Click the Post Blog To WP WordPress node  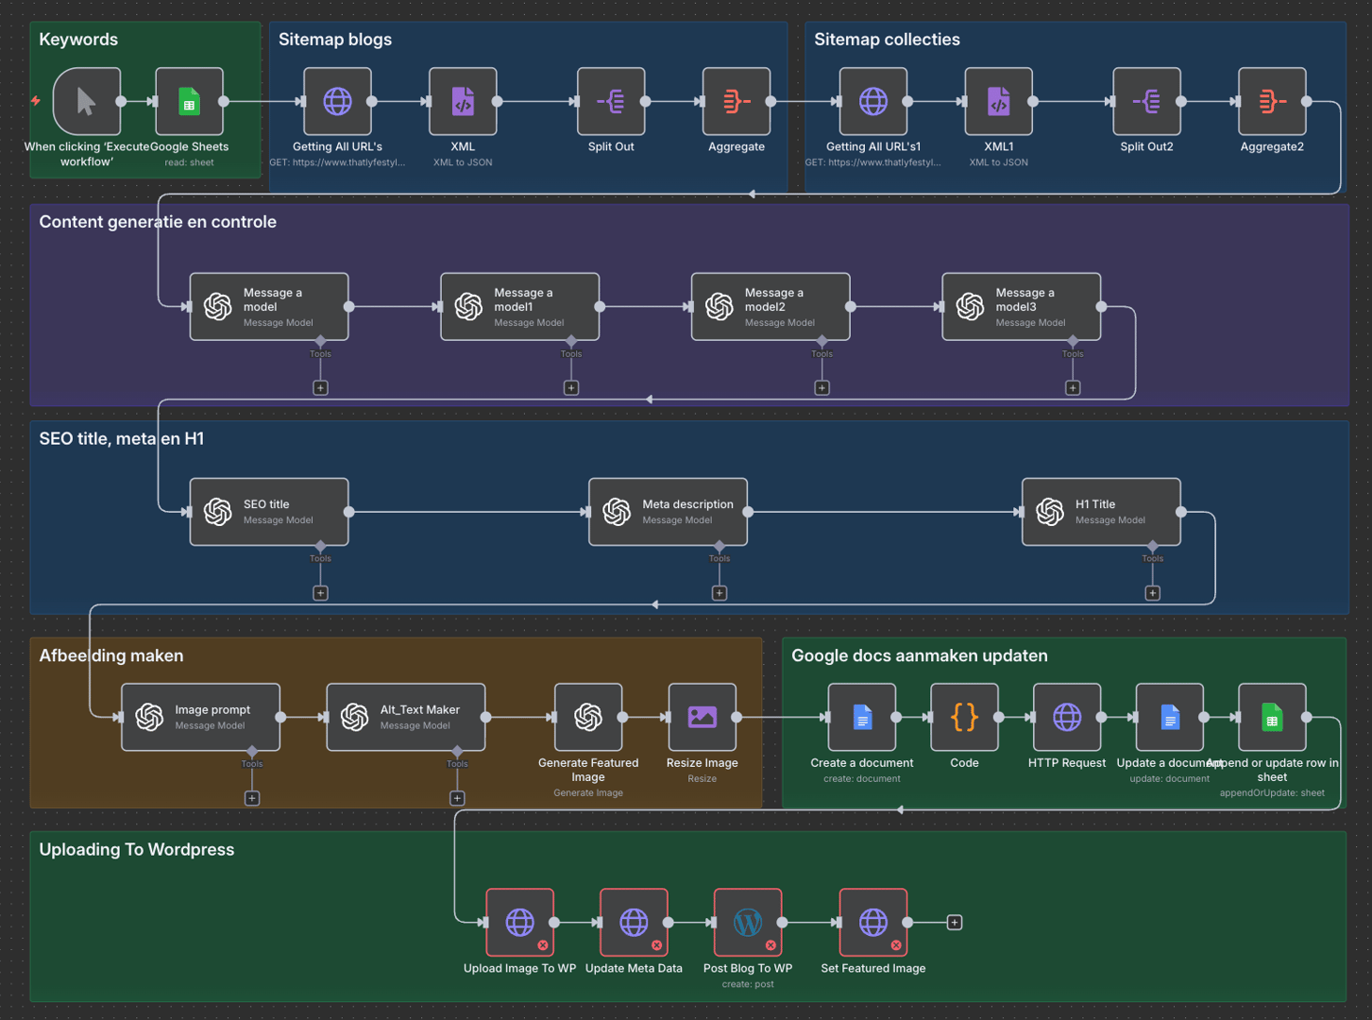[747, 923]
